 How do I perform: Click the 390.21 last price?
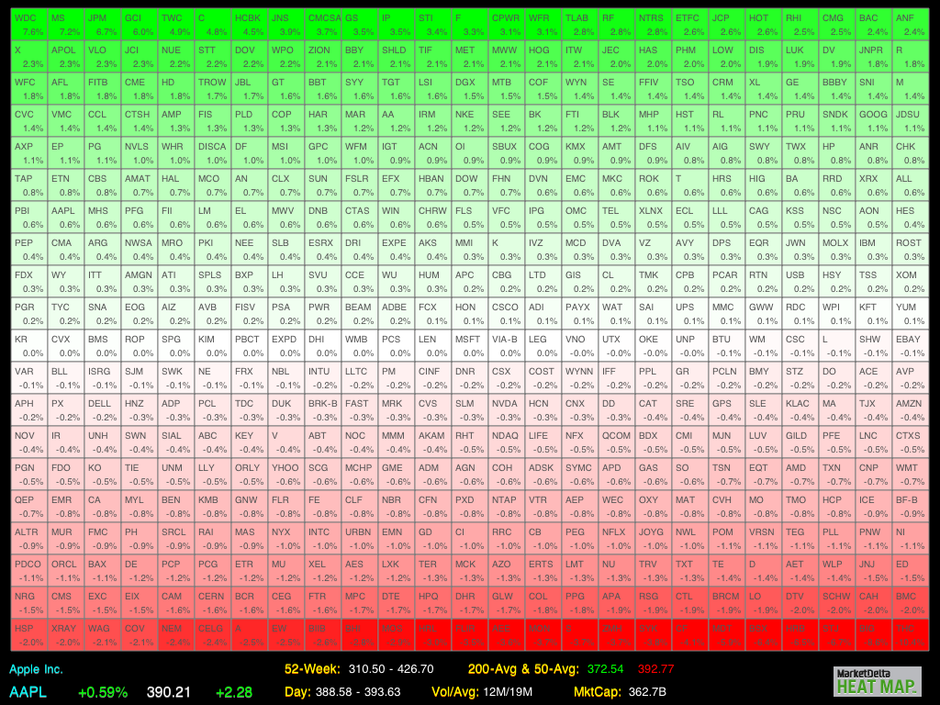[169, 692]
